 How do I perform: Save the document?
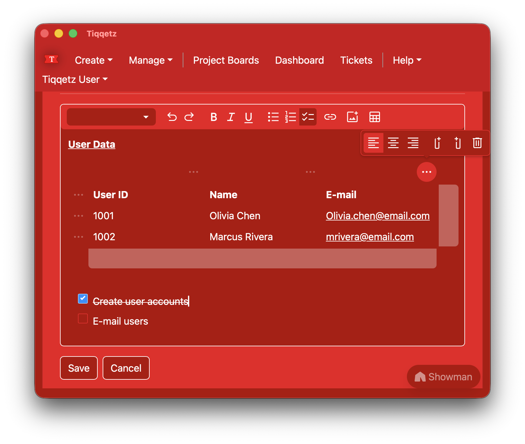[79, 368]
